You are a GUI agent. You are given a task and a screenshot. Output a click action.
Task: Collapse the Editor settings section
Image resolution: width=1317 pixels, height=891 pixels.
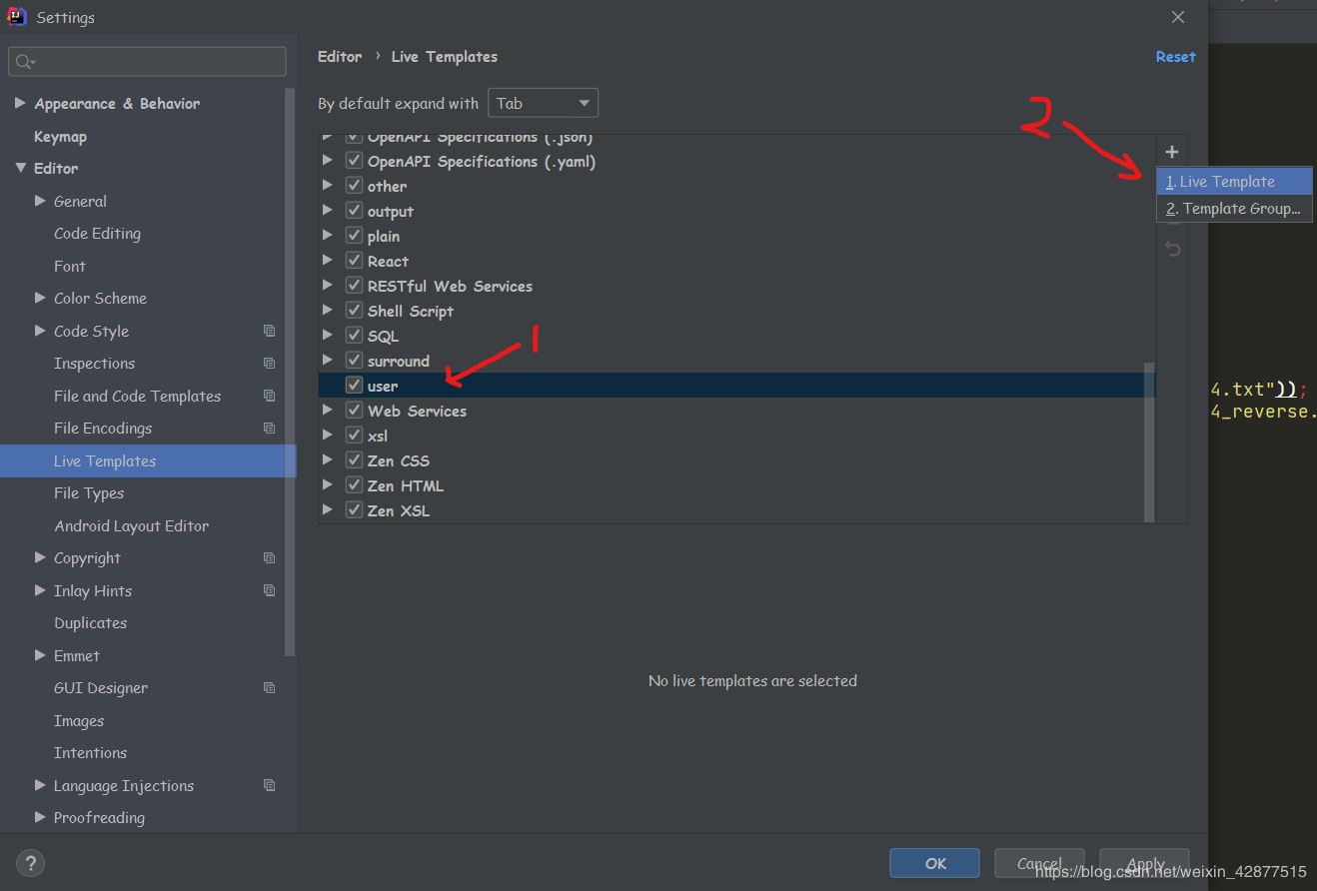pos(20,168)
